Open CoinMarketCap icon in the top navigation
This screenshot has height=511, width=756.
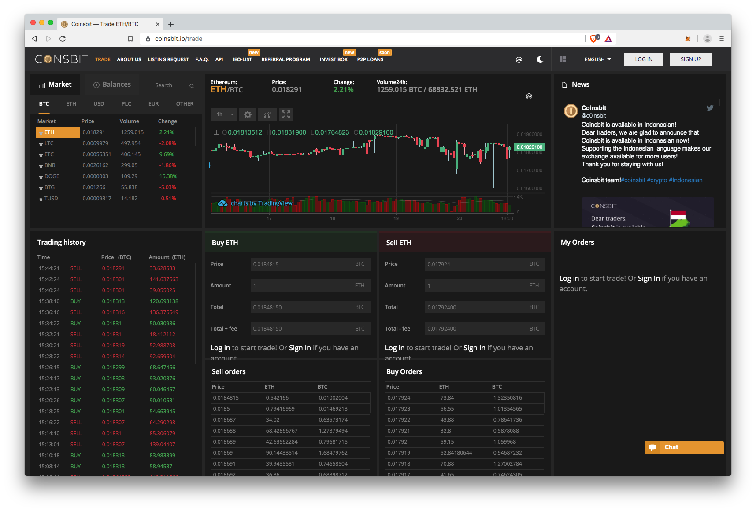[x=519, y=59]
